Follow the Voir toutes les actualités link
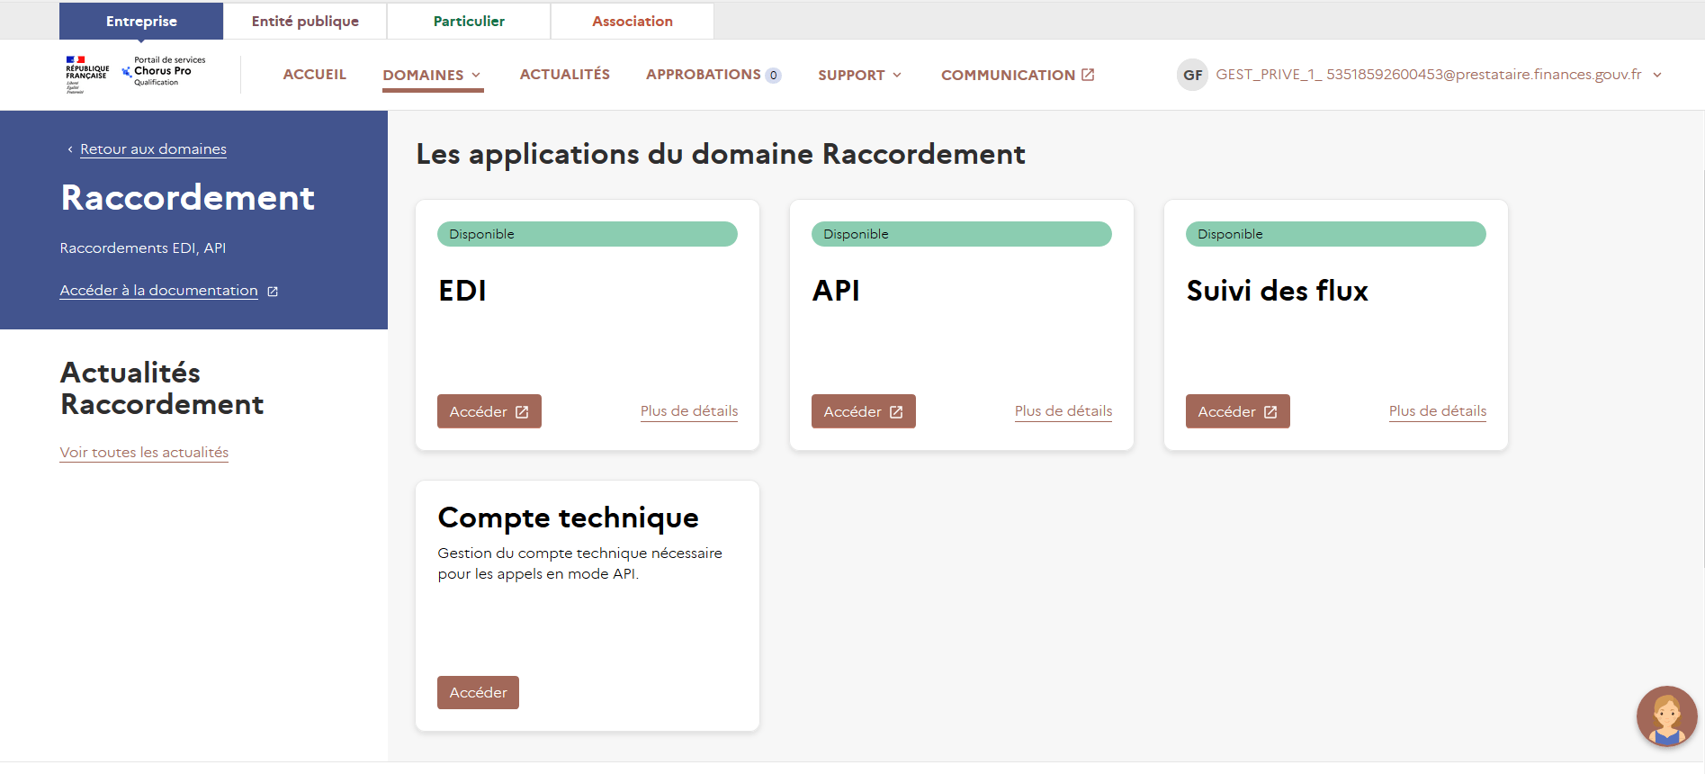The width and height of the screenshot is (1705, 774). click(x=144, y=453)
